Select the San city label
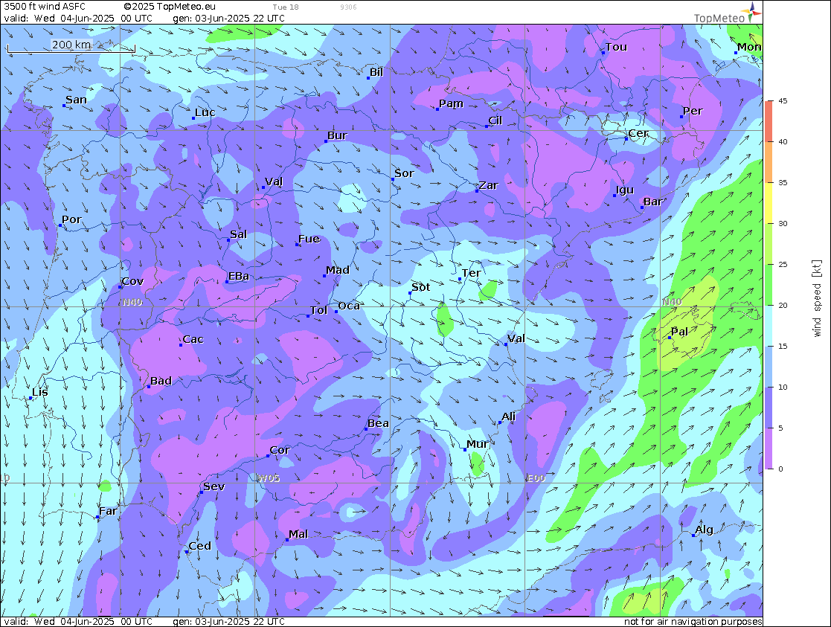Viewport: 831px width, 627px height. pos(77,100)
